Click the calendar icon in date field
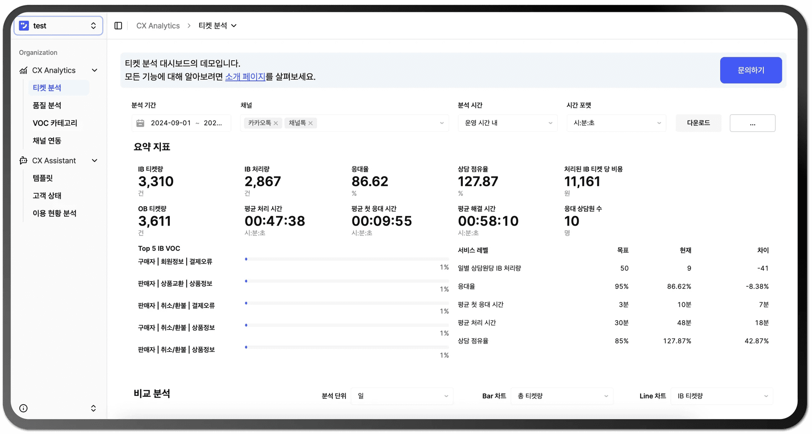Screen dimensions: 812x434 coord(140,123)
